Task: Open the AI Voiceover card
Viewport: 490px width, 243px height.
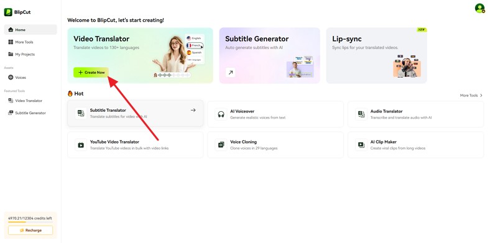Action: (x=275, y=114)
